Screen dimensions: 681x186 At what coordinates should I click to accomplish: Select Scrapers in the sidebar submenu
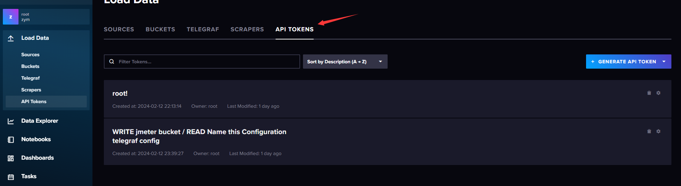(31, 90)
